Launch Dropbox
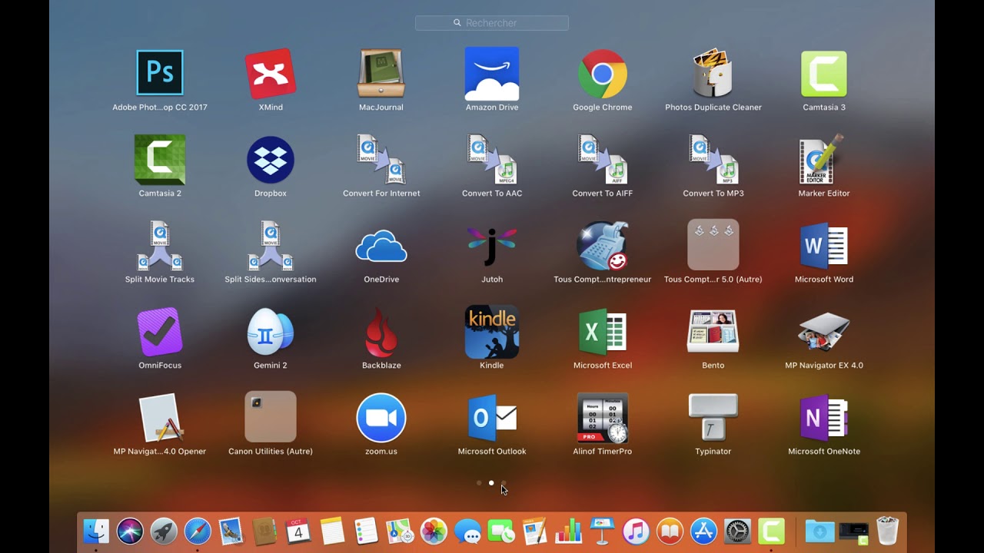 click(271, 159)
